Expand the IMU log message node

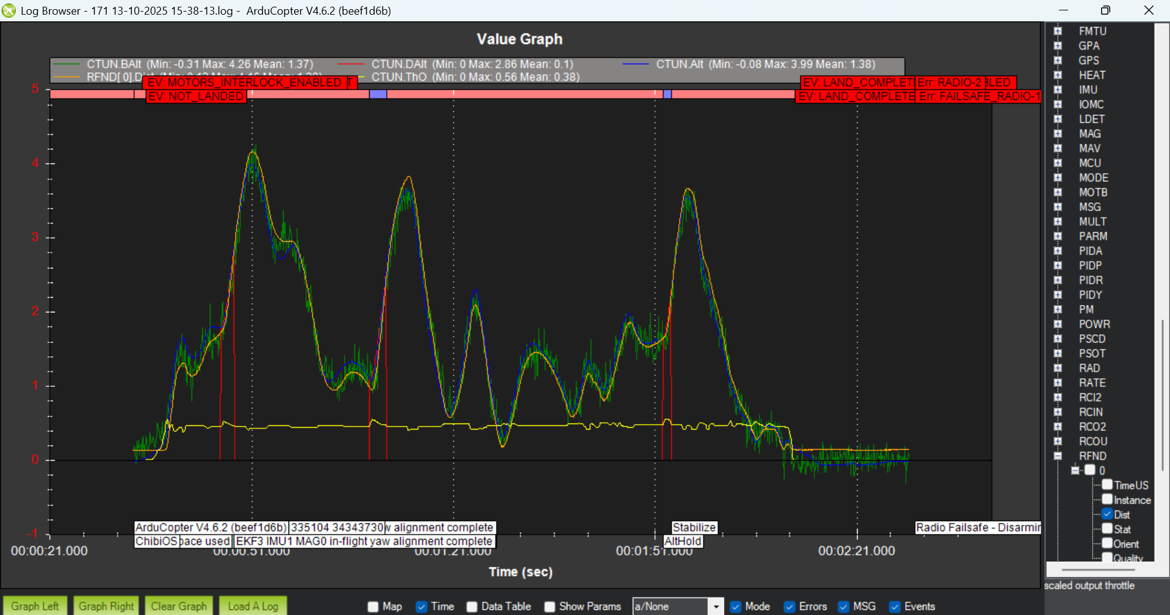click(1058, 90)
